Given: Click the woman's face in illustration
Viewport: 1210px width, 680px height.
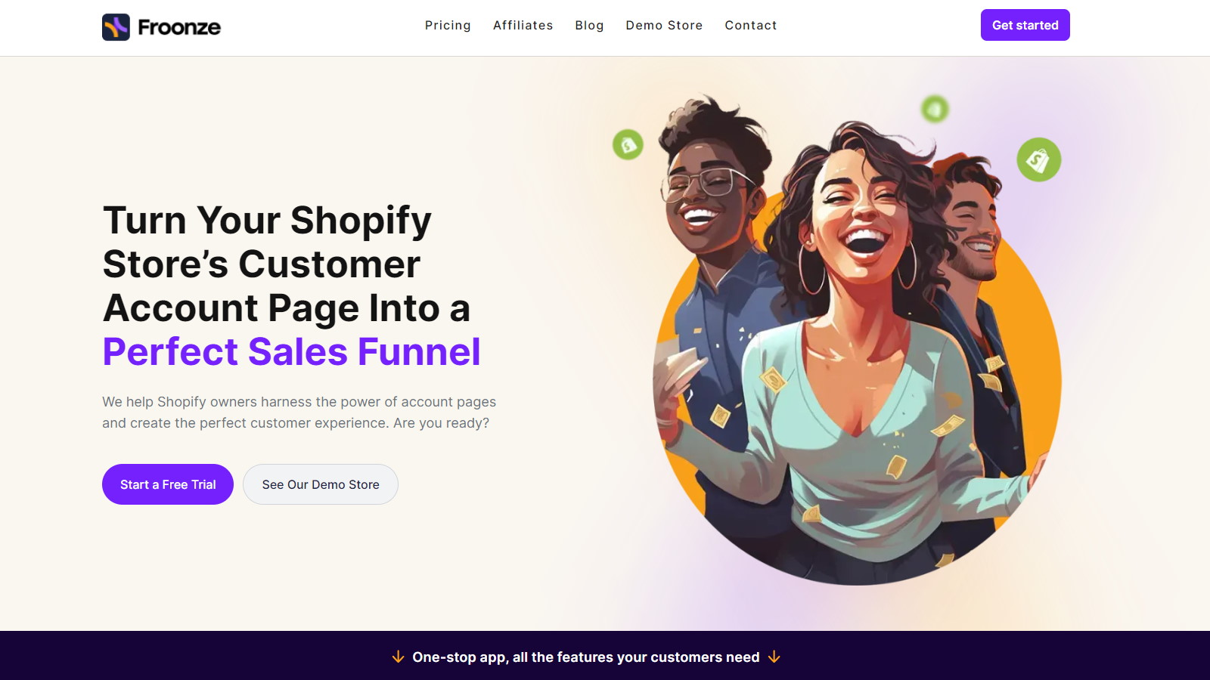Looking at the screenshot, I should tap(862, 212).
